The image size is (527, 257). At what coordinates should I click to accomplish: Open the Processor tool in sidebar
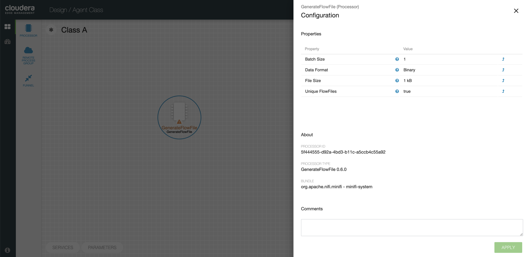pos(28,30)
